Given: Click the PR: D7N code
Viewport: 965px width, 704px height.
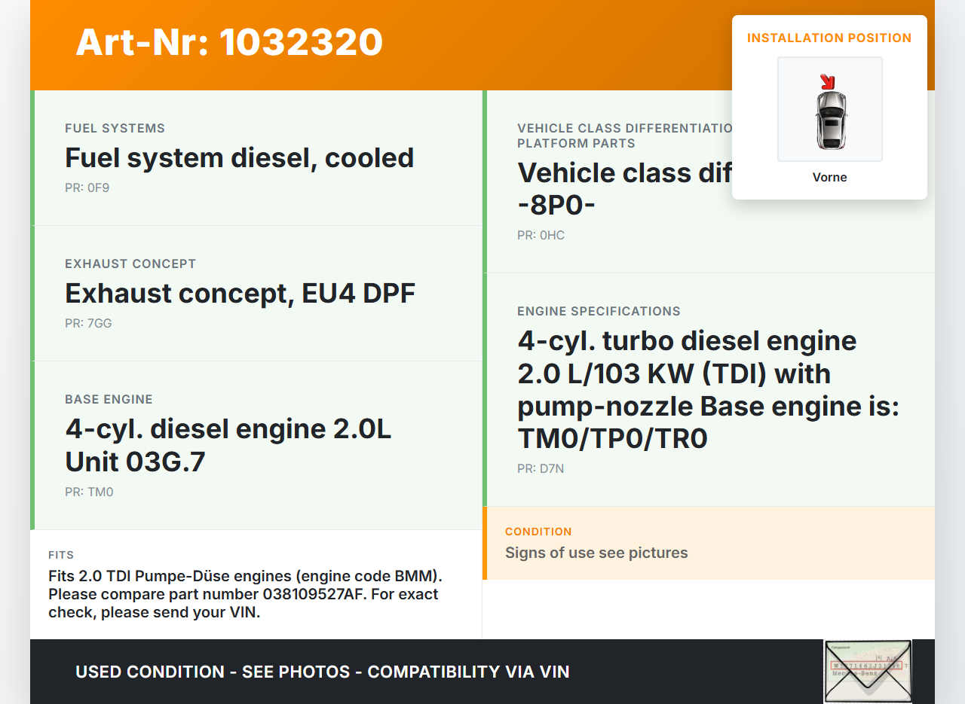Looking at the screenshot, I should pos(541,468).
